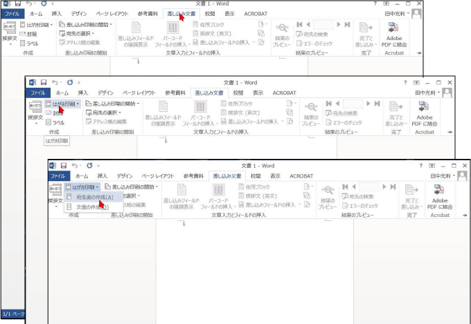Open ファイル tab in the front window
The height and width of the screenshot is (324, 471).
point(58,176)
